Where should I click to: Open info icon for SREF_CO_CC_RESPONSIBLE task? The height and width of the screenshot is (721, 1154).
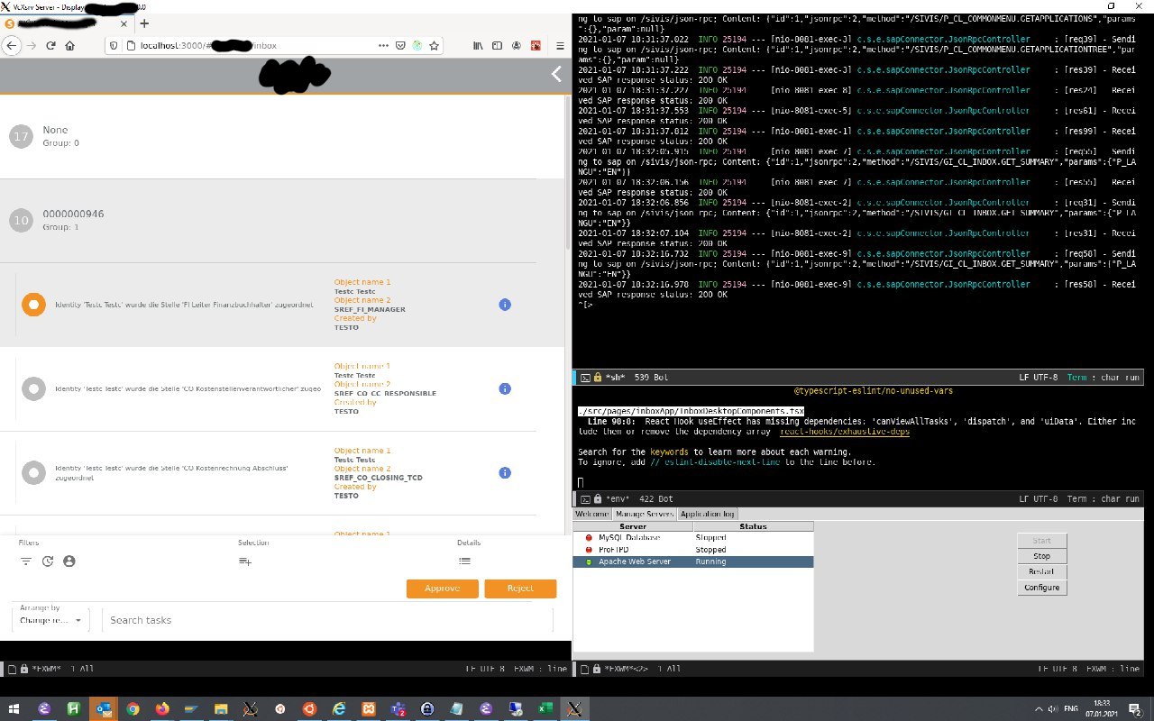pyautogui.click(x=505, y=388)
